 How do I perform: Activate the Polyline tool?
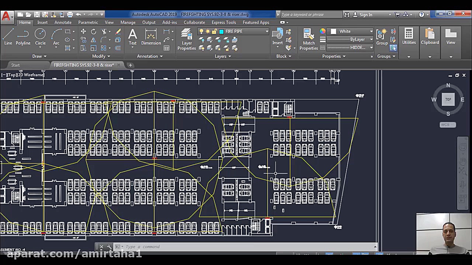[x=23, y=37]
